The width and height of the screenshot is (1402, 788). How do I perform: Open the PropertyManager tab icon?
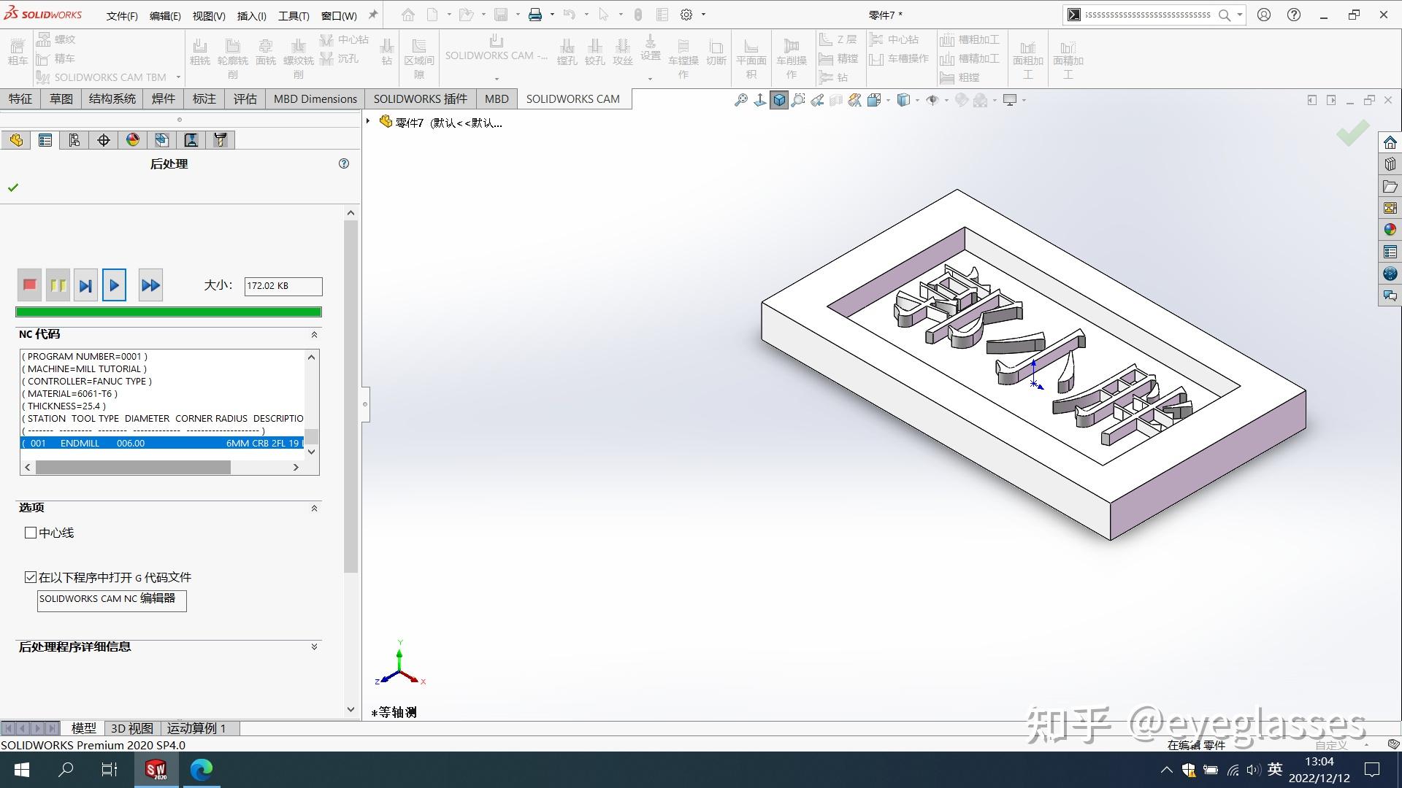45,140
